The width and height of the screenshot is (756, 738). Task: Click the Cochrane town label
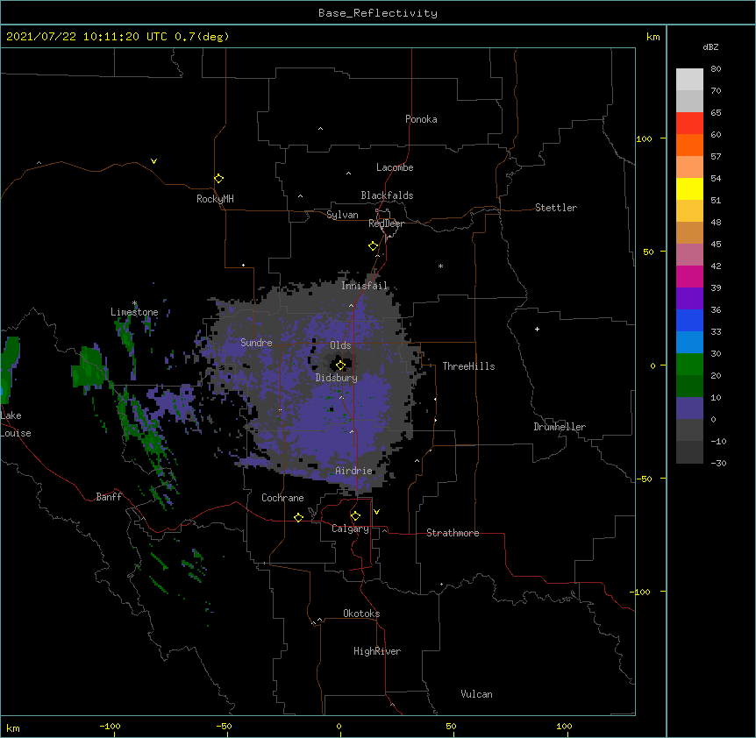click(x=282, y=498)
